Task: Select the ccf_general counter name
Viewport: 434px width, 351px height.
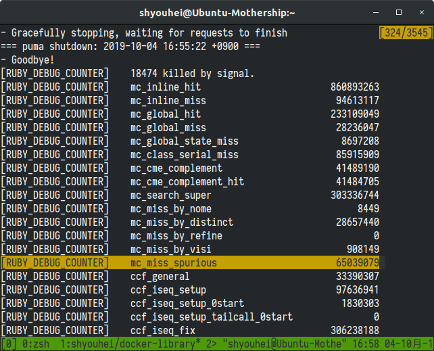Action: click(x=160, y=277)
